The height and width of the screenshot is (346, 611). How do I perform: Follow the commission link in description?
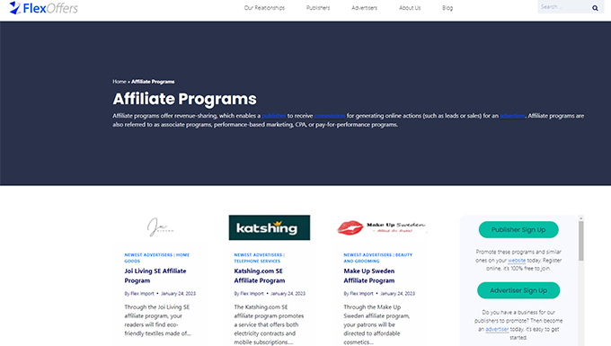[330, 116]
